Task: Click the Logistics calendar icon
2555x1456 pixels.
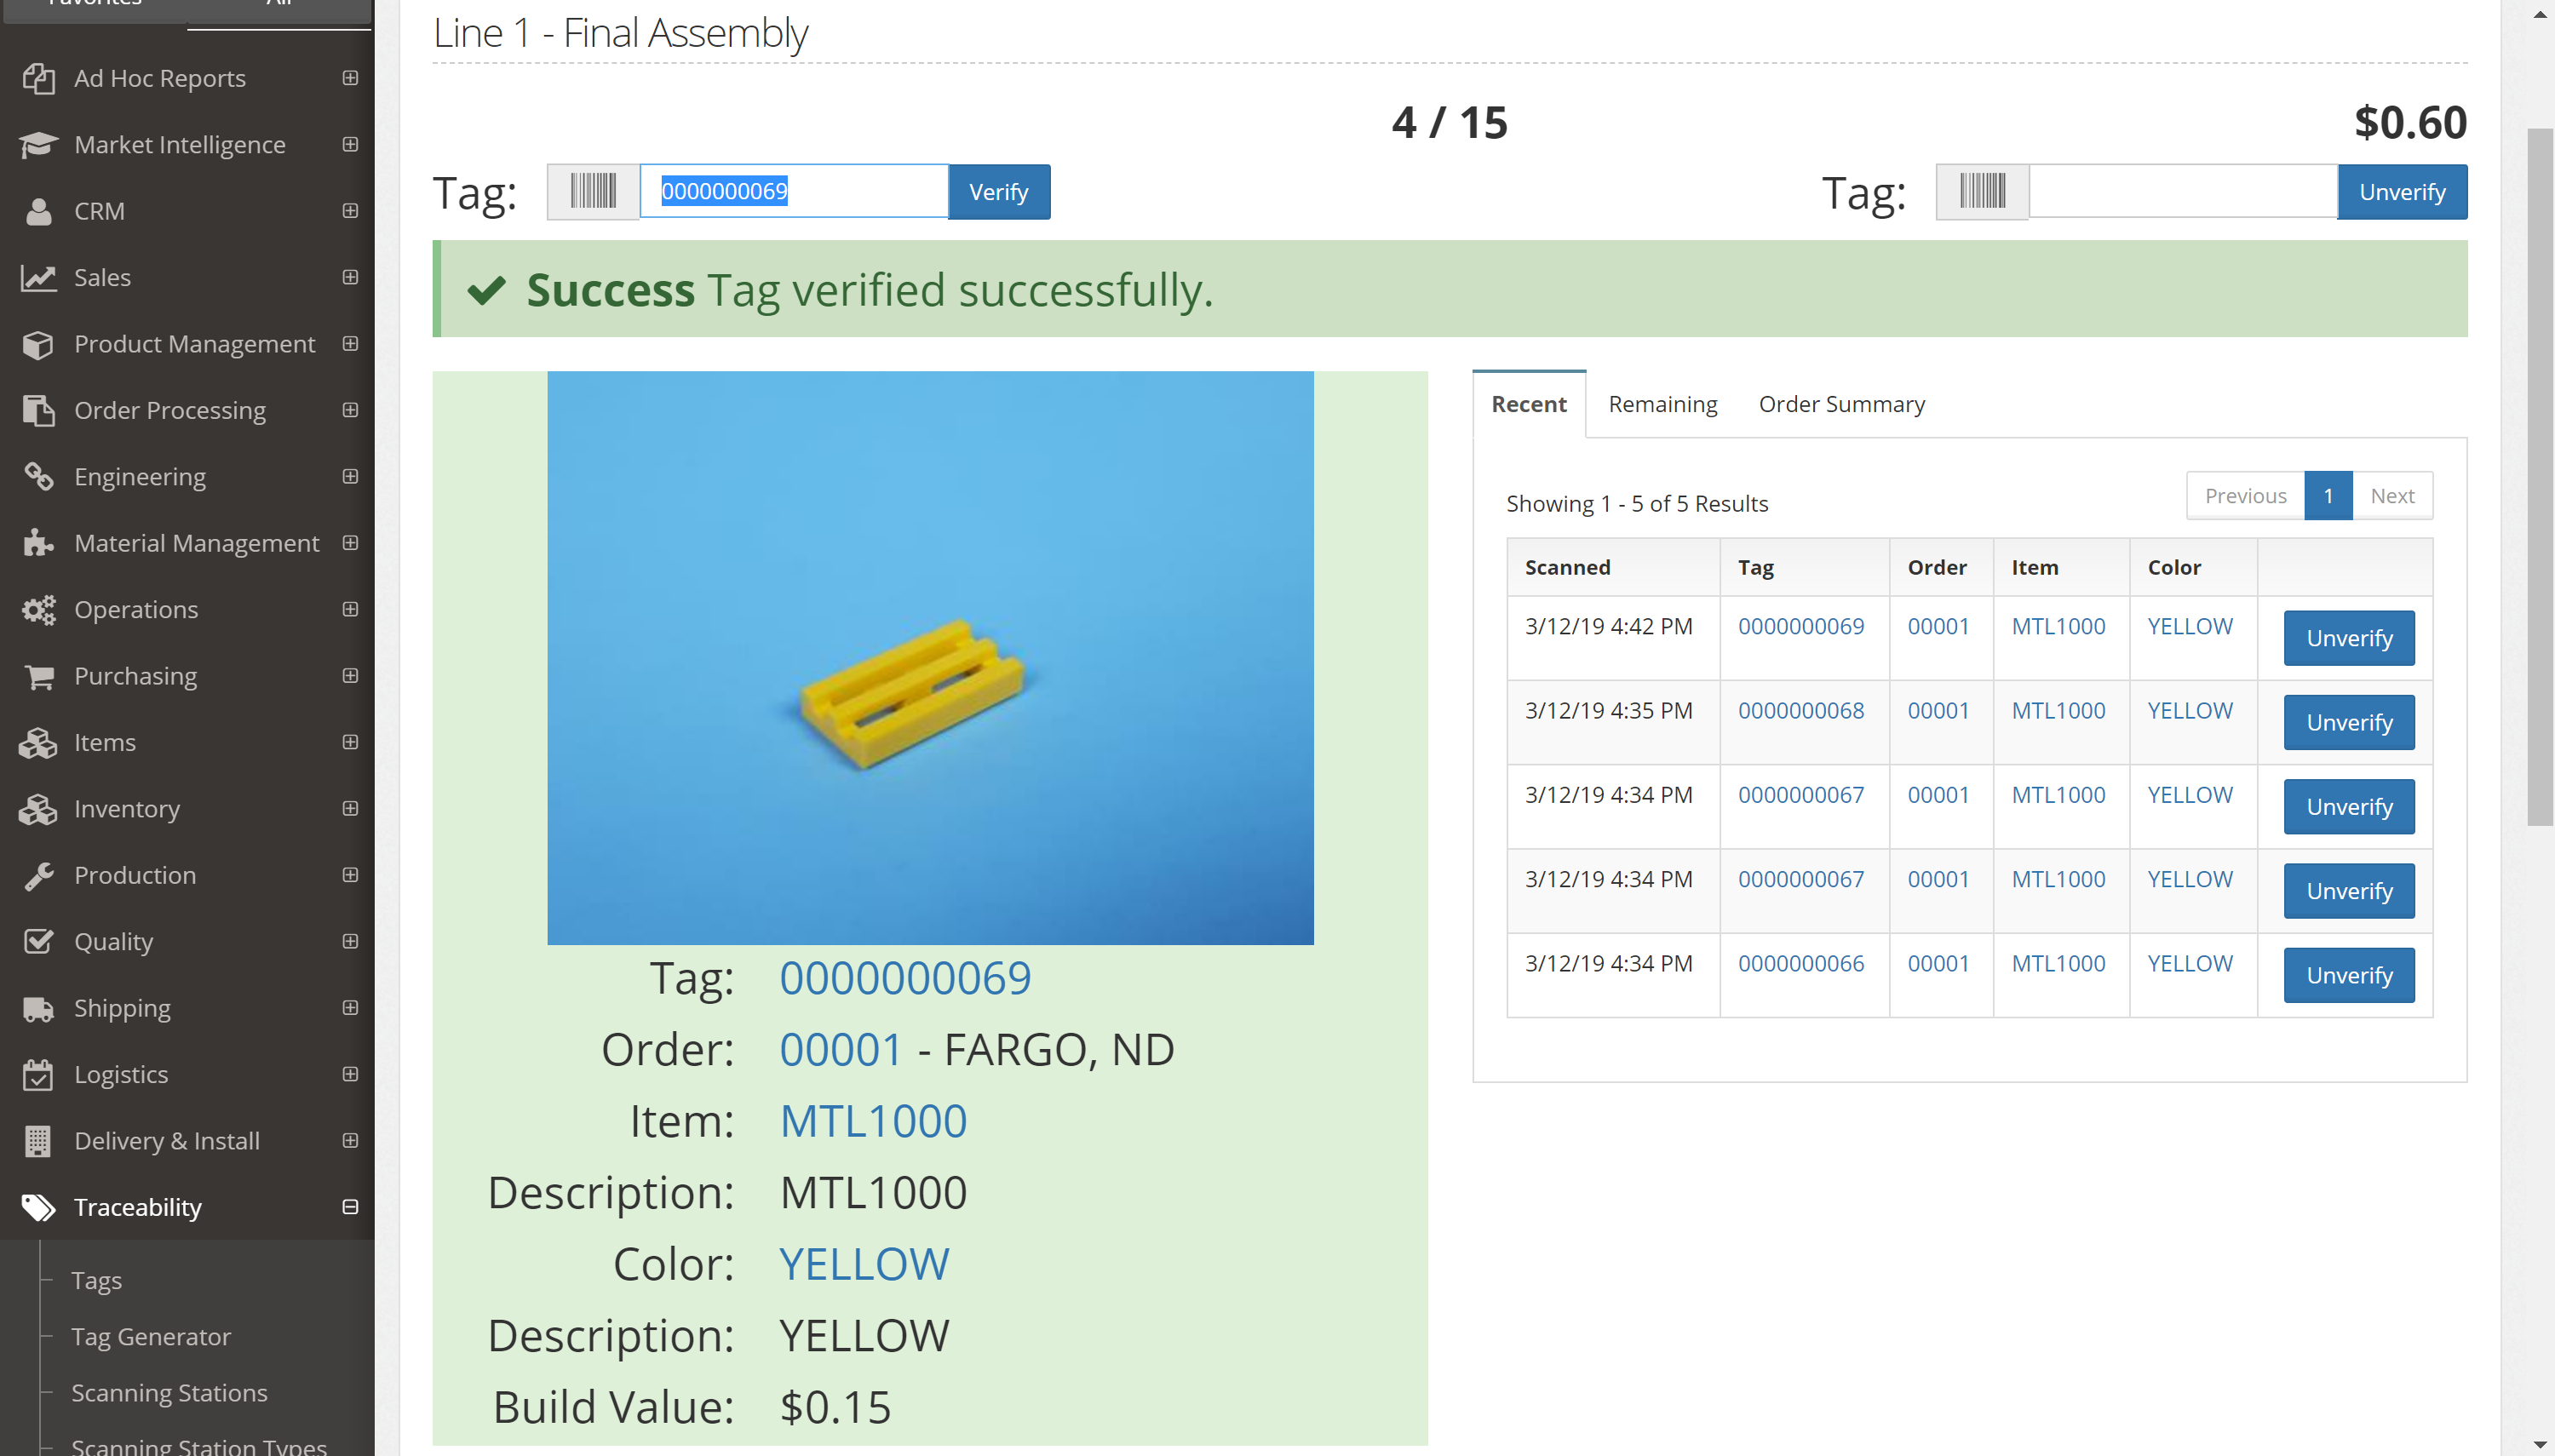Action: [x=38, y=1074]
